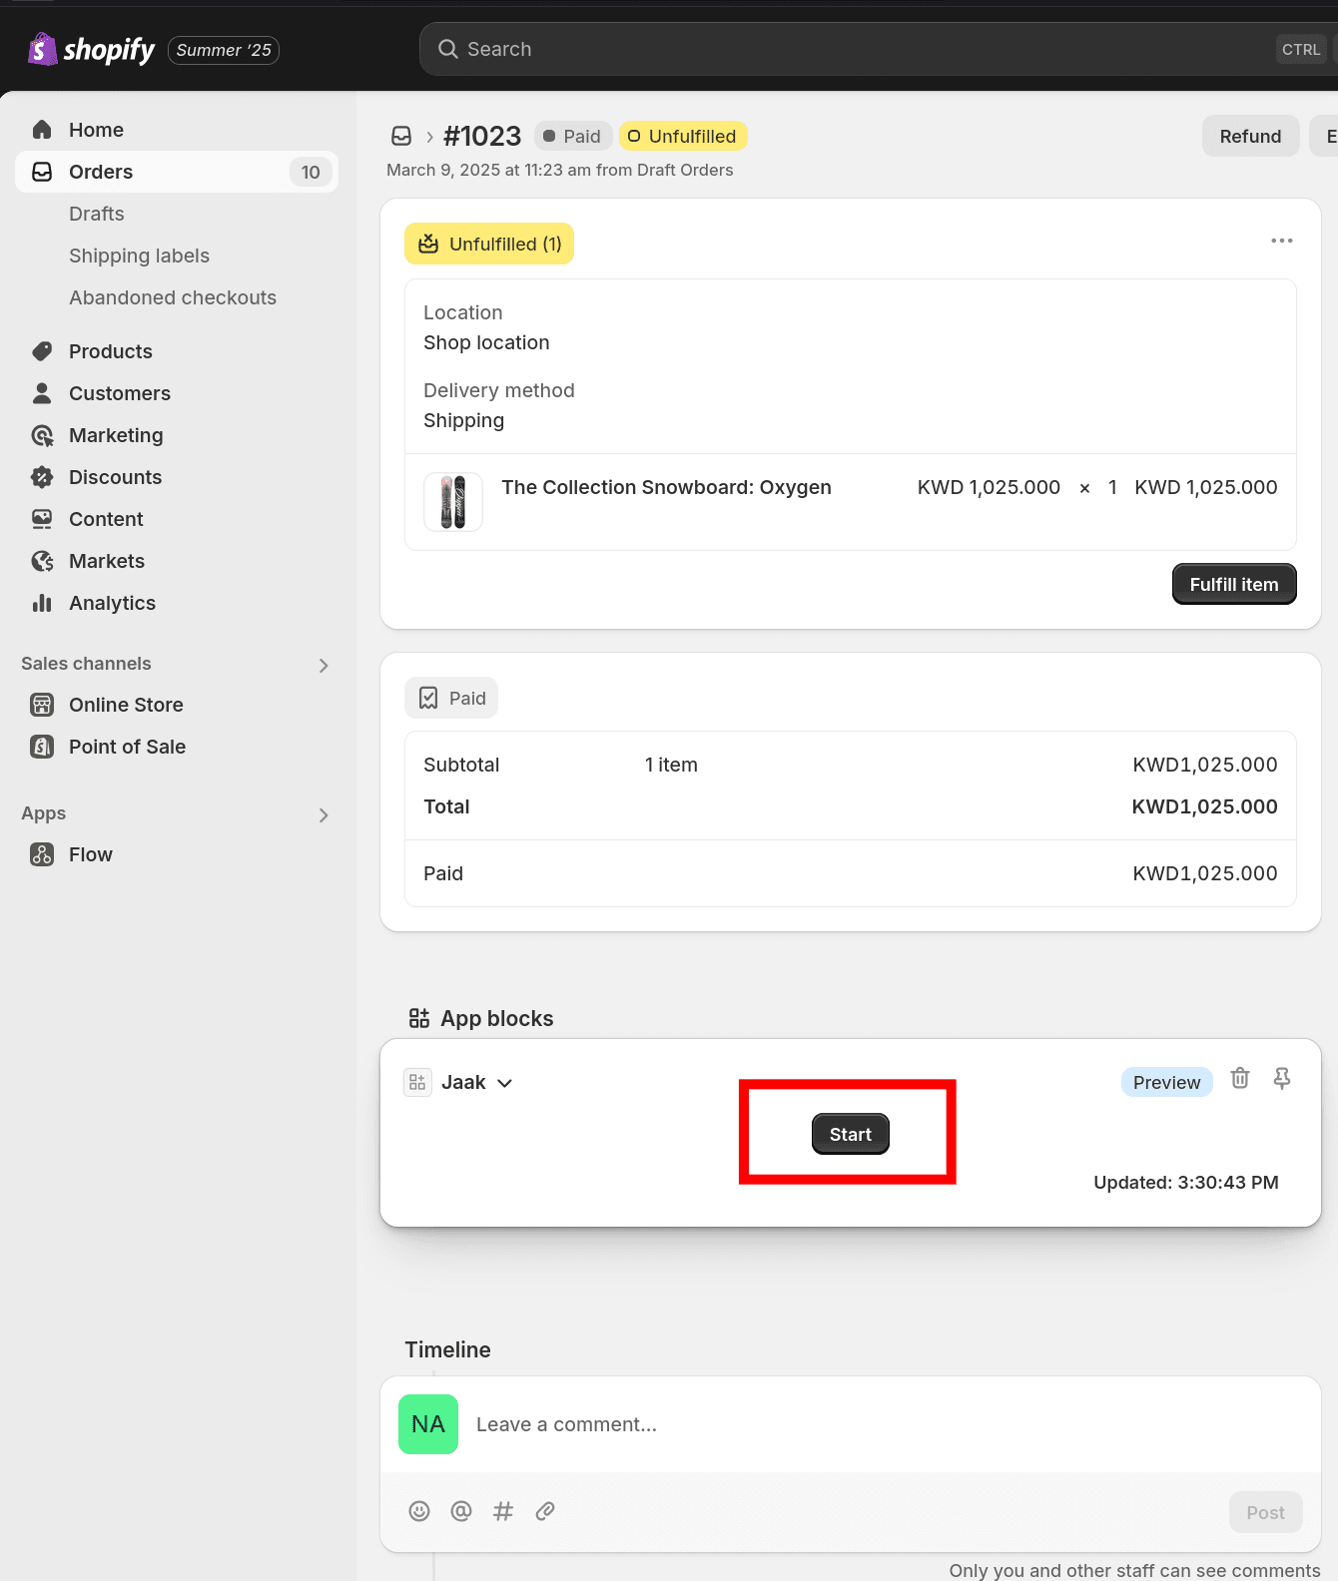Expand the Sales channels chevron
The height and width of the screenshot is (1581, 1338).
[x=324, y=665]
